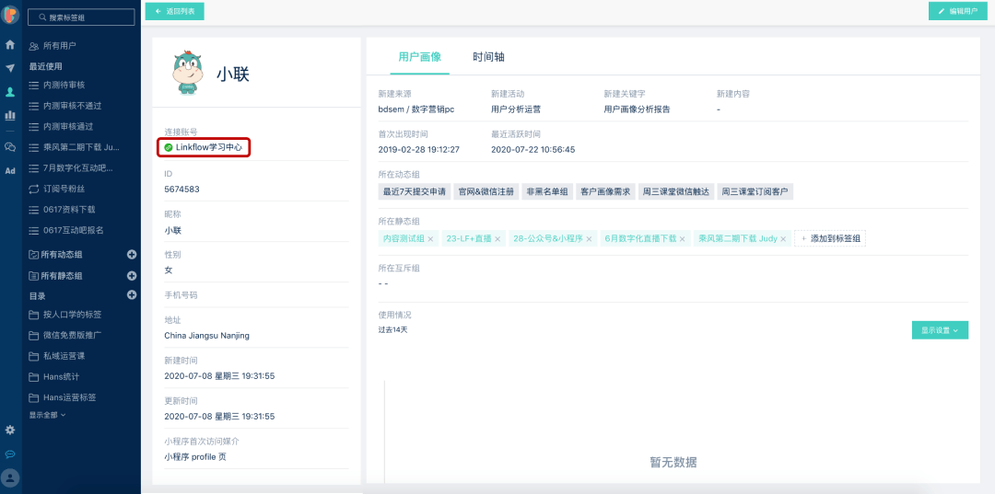
Task: Expand 显示全部 in the directory list
Action: pyautogui.click(x=47, y=415)
